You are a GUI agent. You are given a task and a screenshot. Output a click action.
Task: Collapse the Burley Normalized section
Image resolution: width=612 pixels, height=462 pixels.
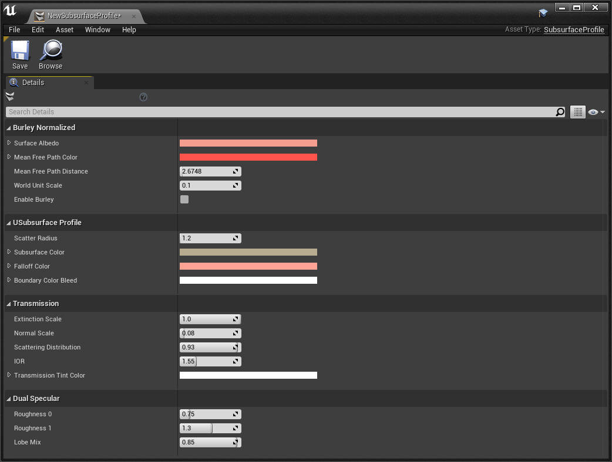click(9, 128)
